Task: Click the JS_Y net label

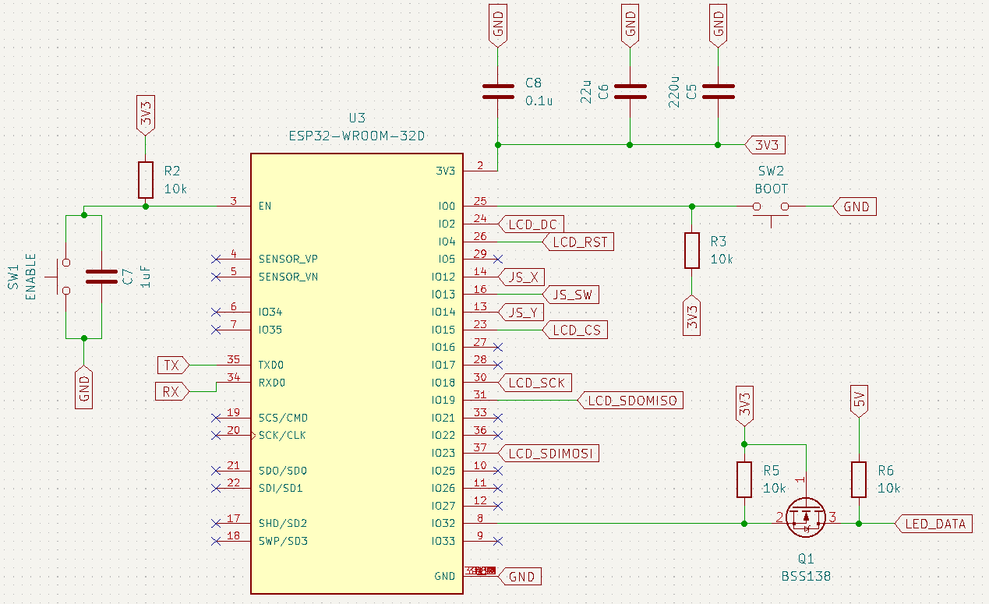Action: pyautogui.click(x=521, y=312)
